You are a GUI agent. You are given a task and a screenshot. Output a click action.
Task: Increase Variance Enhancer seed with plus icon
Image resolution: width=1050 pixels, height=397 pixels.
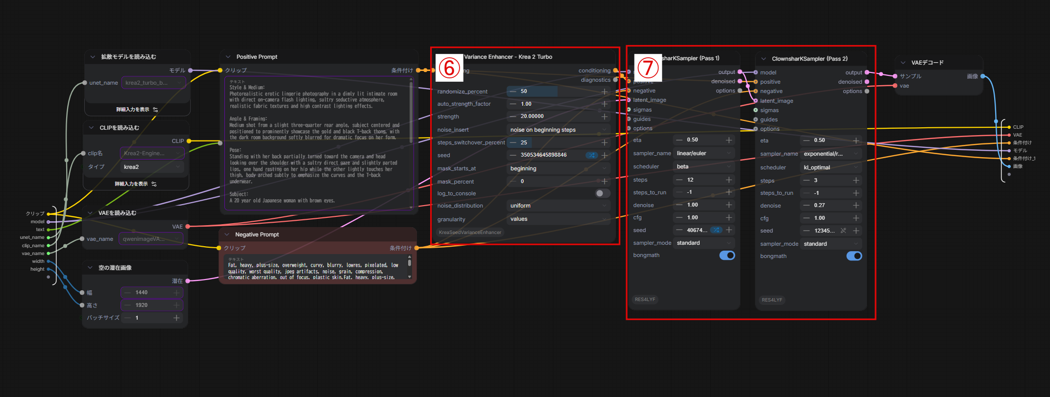(604, 155)
